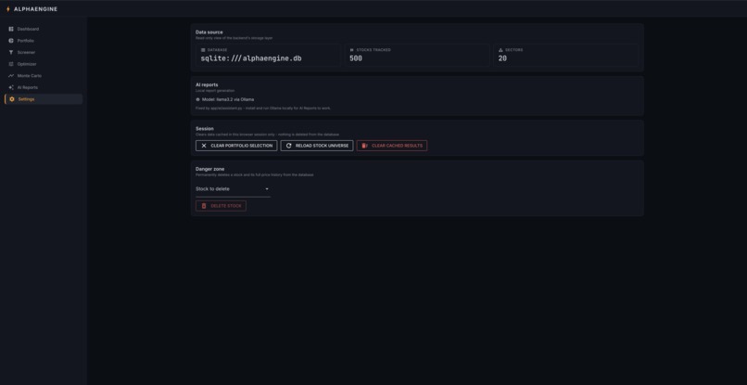Click the Sectors card icon

pos(500,50)
